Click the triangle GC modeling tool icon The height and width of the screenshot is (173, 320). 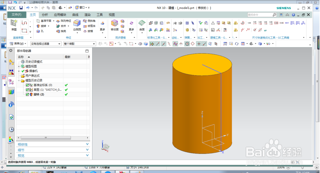pos(213,23)
